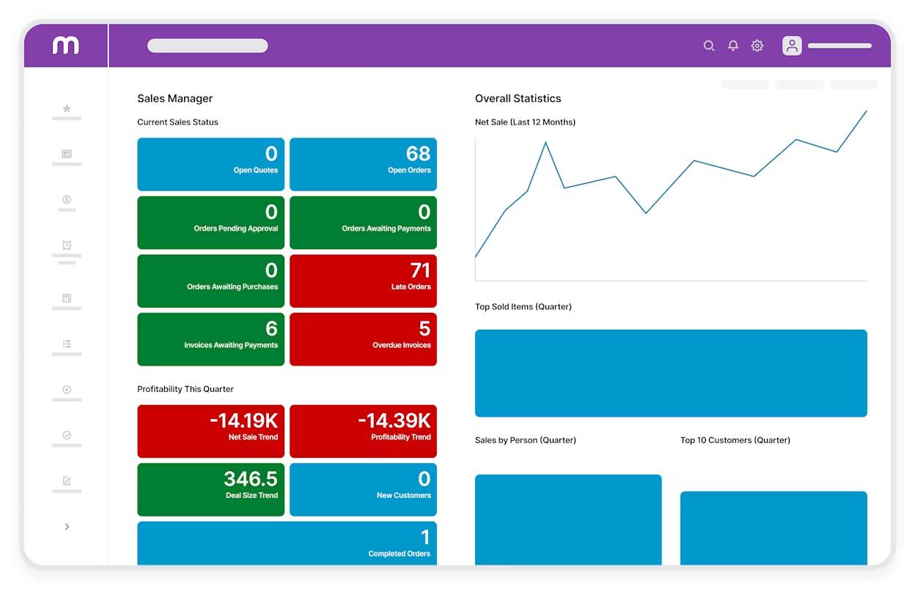Screen dimensions: 915x594
Task: Click the search magnifier icon in header
Action: (709, 45)
